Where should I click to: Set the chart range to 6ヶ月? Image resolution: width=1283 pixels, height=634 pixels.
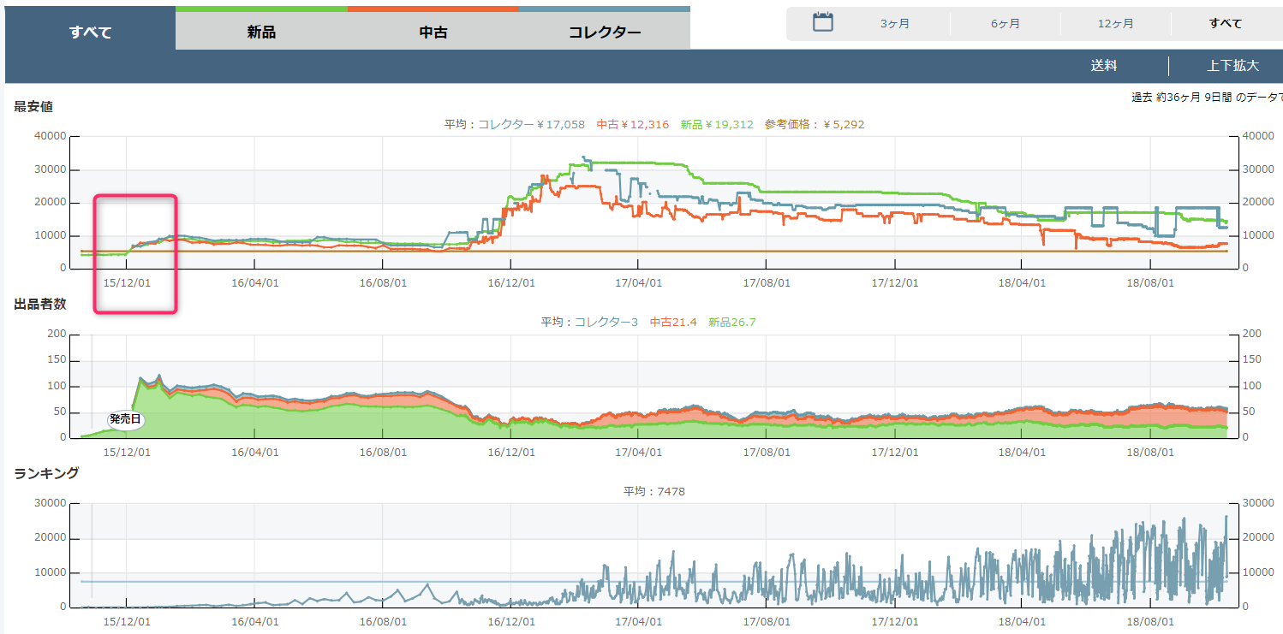tap(1005, 24)
